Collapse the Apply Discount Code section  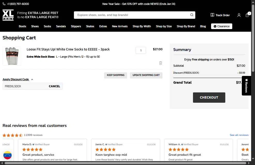coord(18,79)
